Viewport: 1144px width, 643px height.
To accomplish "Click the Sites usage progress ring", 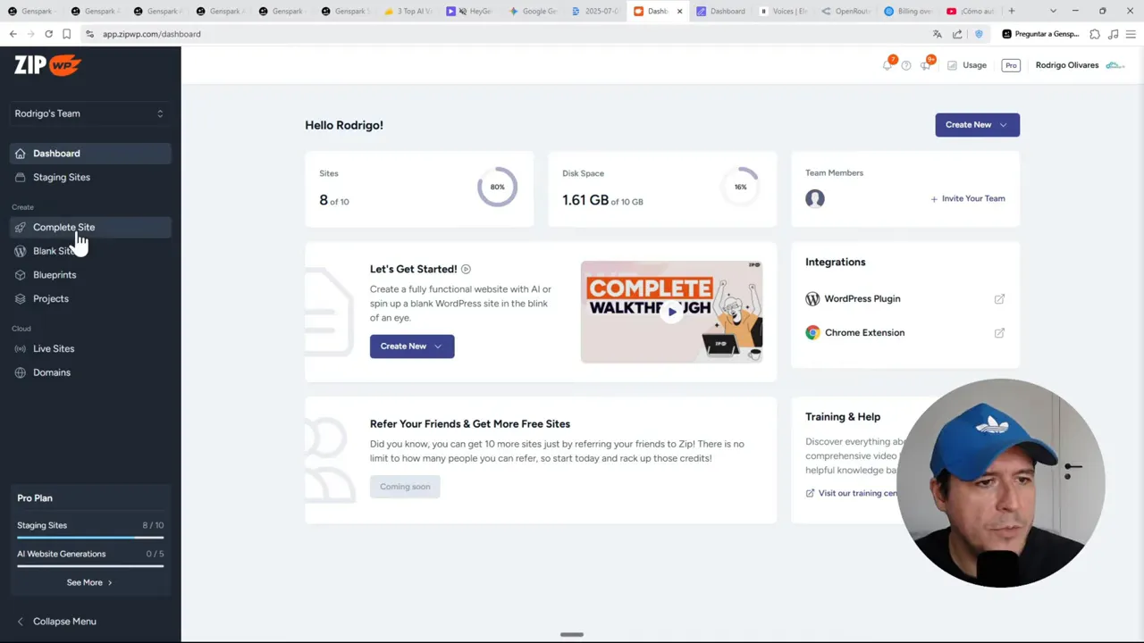I will click(497, 187).
